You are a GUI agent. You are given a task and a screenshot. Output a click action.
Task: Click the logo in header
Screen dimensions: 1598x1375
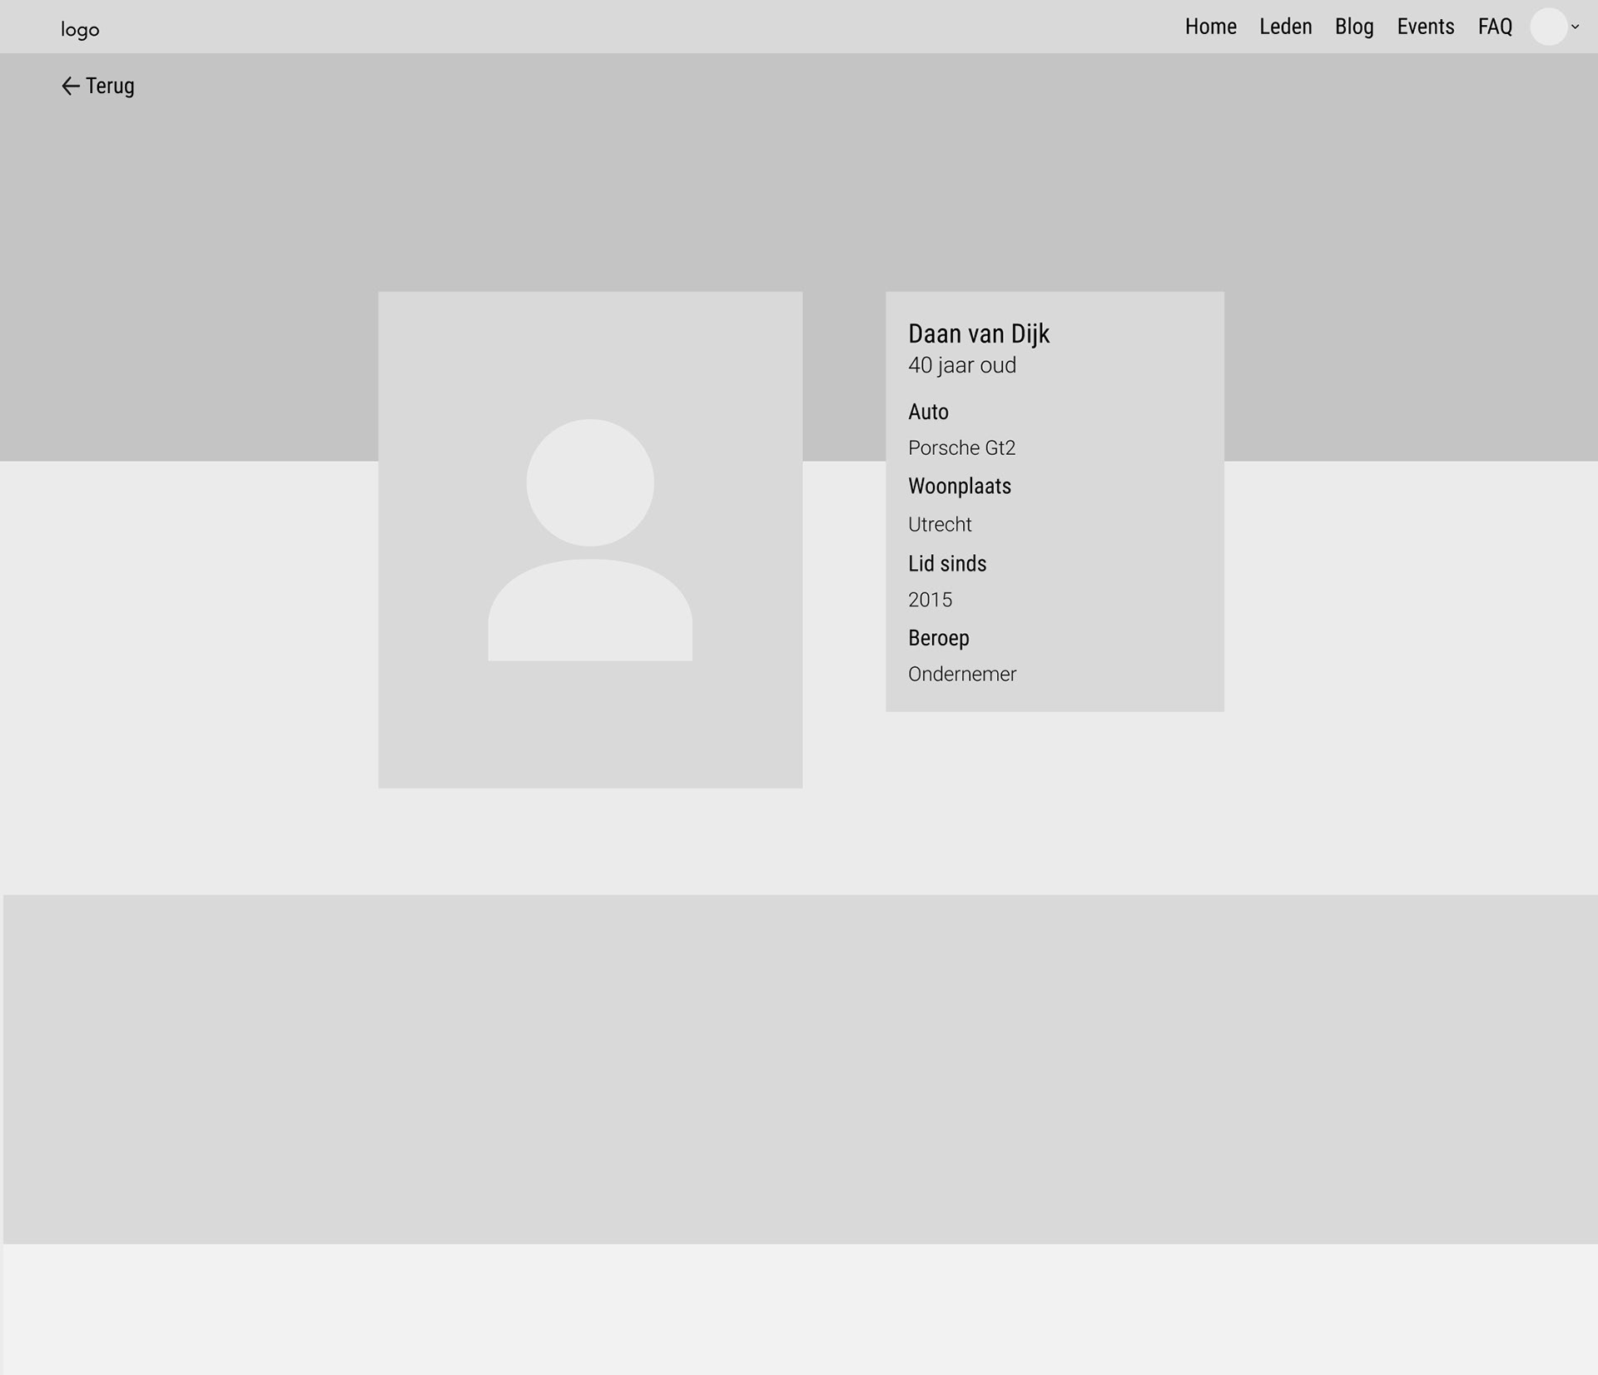(80, 31)
